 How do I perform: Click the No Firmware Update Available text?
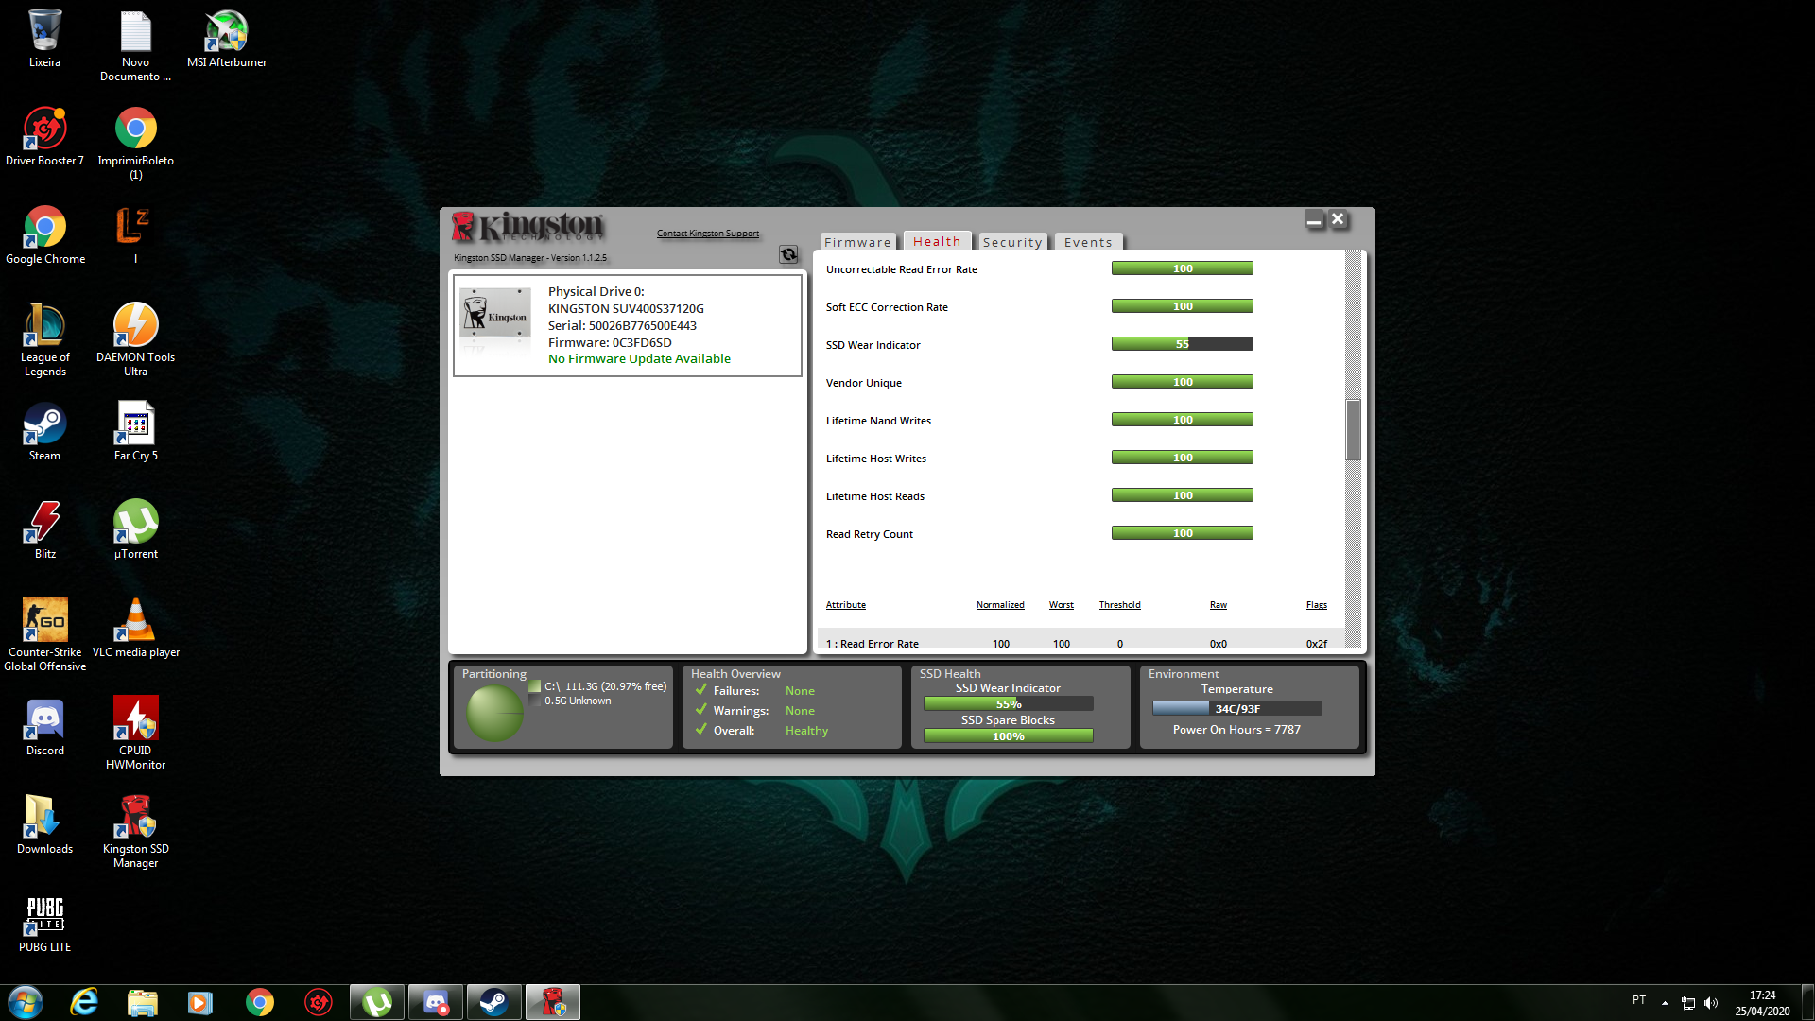tap(639, 358)
